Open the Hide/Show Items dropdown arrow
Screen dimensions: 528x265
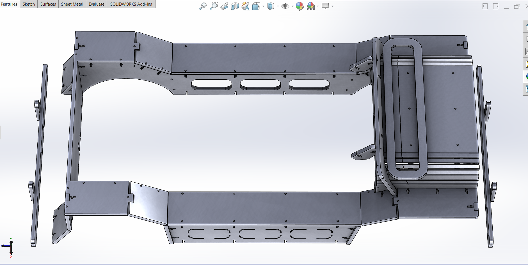[x=292, y=6]
